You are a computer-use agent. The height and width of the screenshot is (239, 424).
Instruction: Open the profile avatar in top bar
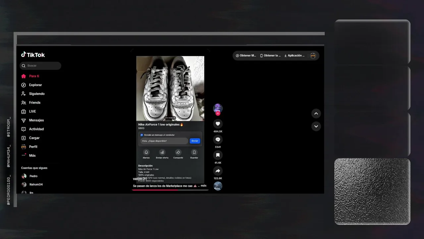(313, 55)
